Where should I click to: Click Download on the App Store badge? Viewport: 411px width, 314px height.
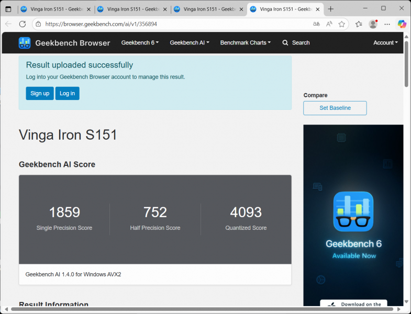(x=353, y=303)
